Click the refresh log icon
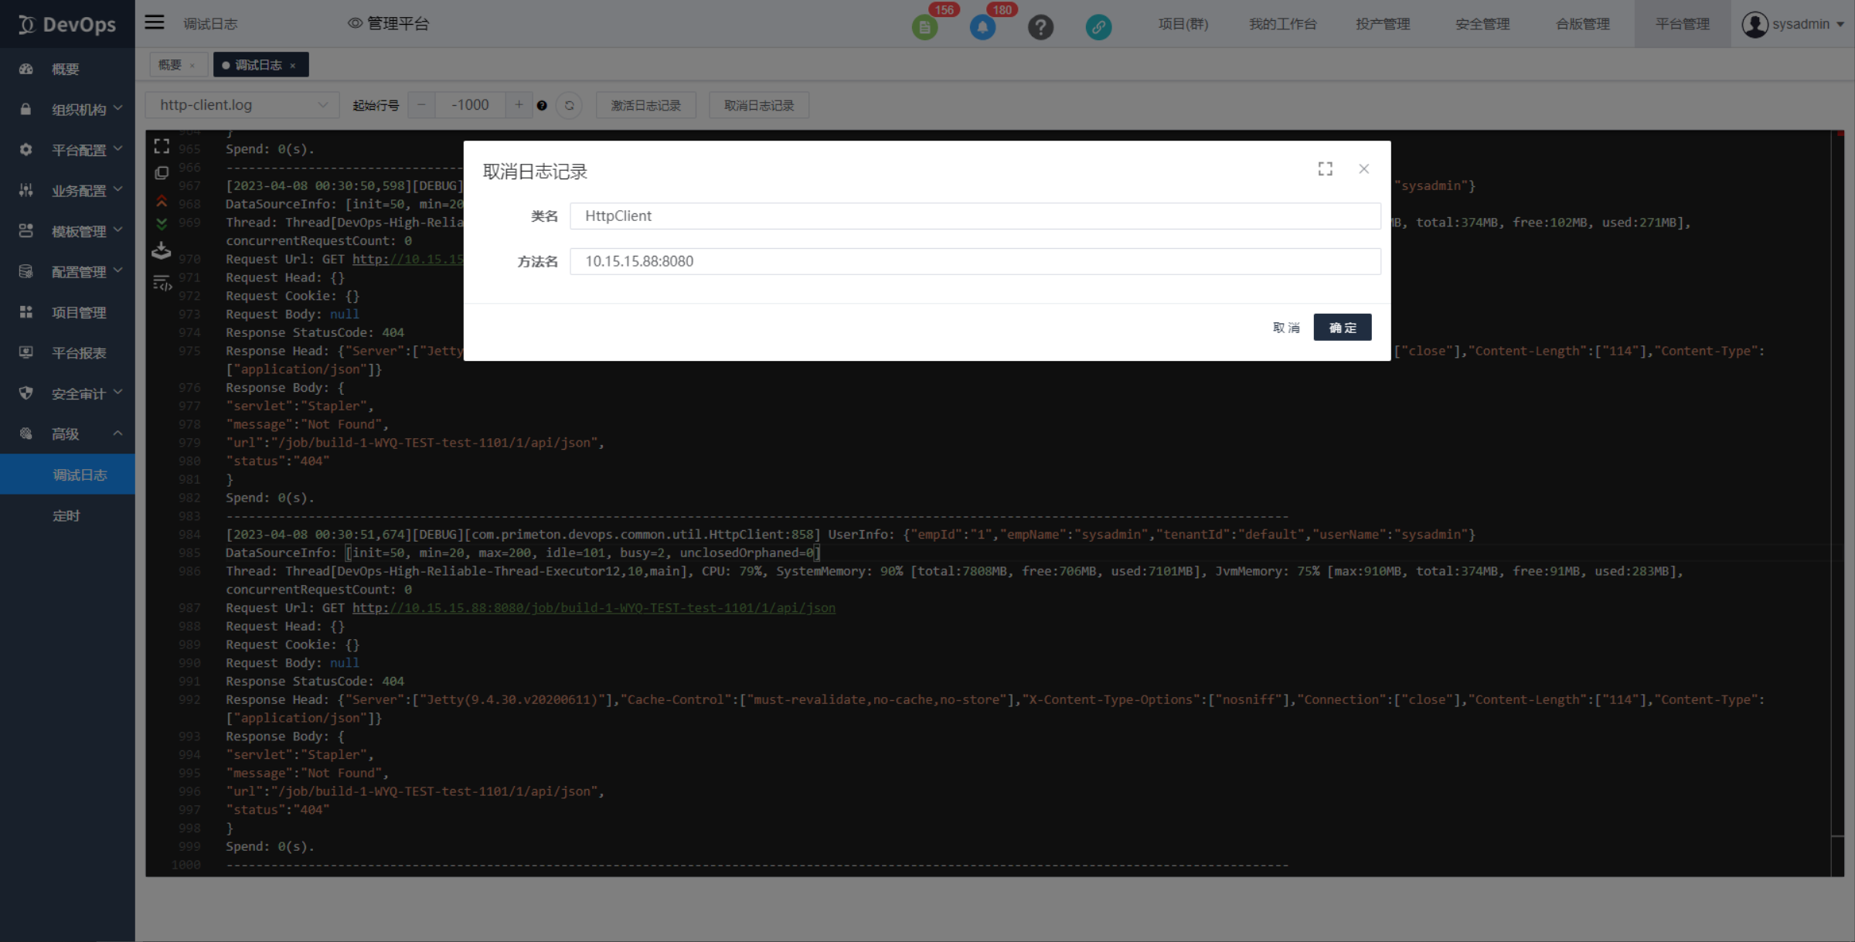Viewport: 1855px width, 942px height. (x=570, y=105)
